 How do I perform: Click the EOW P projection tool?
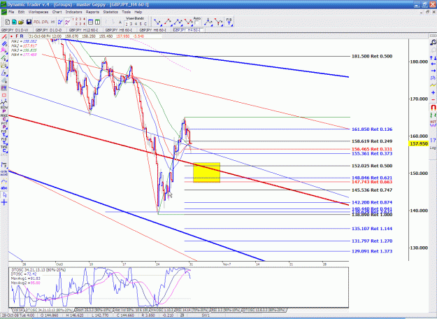tap(4, 109)
